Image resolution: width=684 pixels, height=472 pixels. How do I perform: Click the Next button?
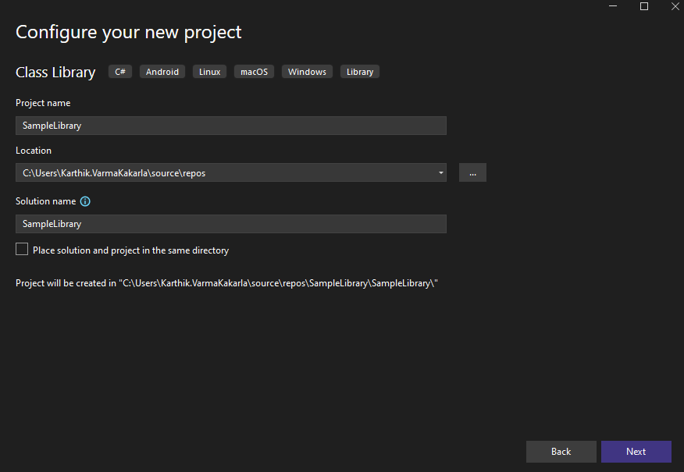[636, 452]
